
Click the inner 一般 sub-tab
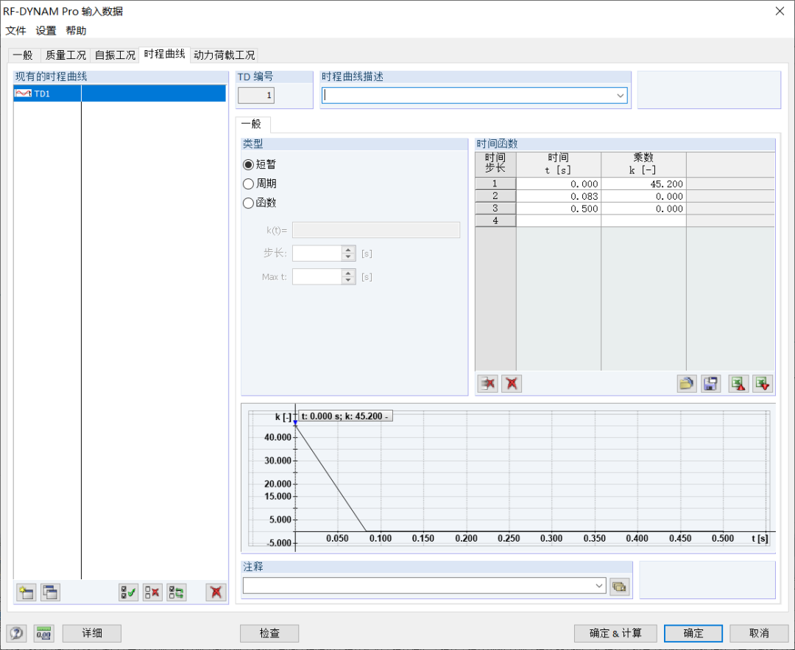[252, 125]
